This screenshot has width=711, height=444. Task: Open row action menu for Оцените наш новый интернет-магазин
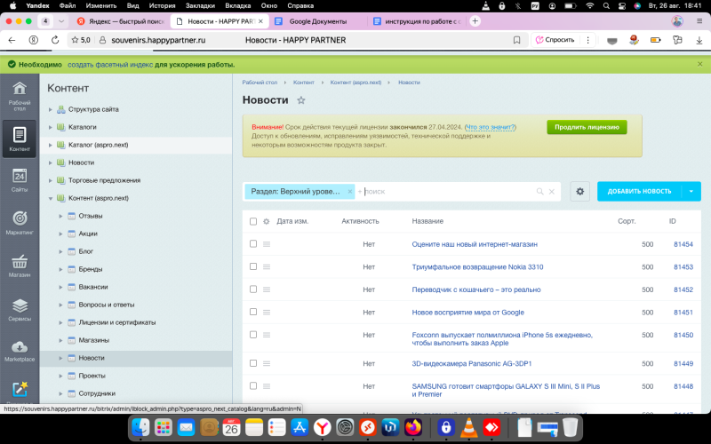click(267, 244)
